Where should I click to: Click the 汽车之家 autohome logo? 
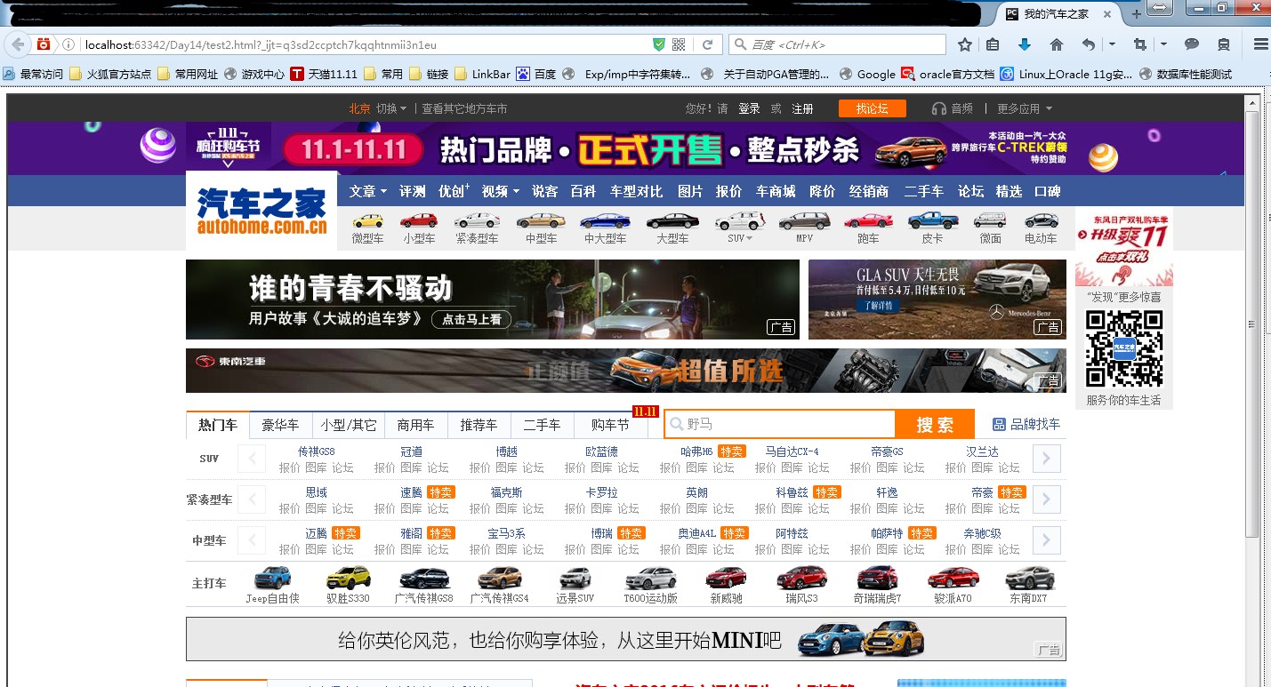[261, 211]
